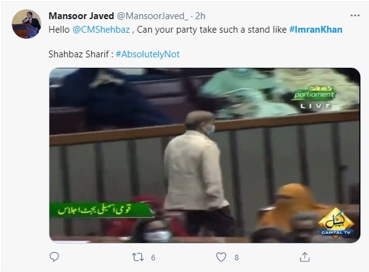Click the PTV Parliament logo in video
This screenshot has height=272, width=369.
(x=314, y=93)
